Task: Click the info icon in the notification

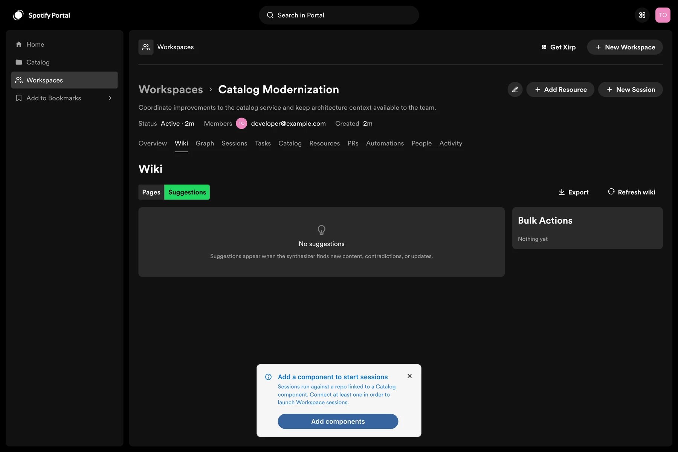Action: tap(268, 377)
